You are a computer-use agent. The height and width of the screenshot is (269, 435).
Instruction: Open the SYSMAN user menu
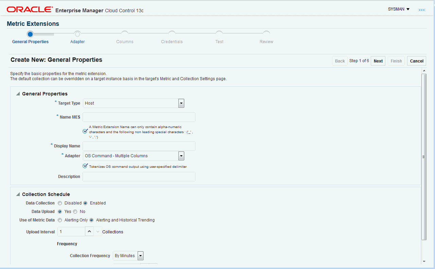pos(399,9)
